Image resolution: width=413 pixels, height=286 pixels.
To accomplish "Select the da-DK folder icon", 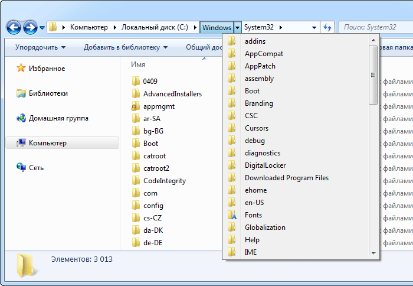I will [136, 230].
